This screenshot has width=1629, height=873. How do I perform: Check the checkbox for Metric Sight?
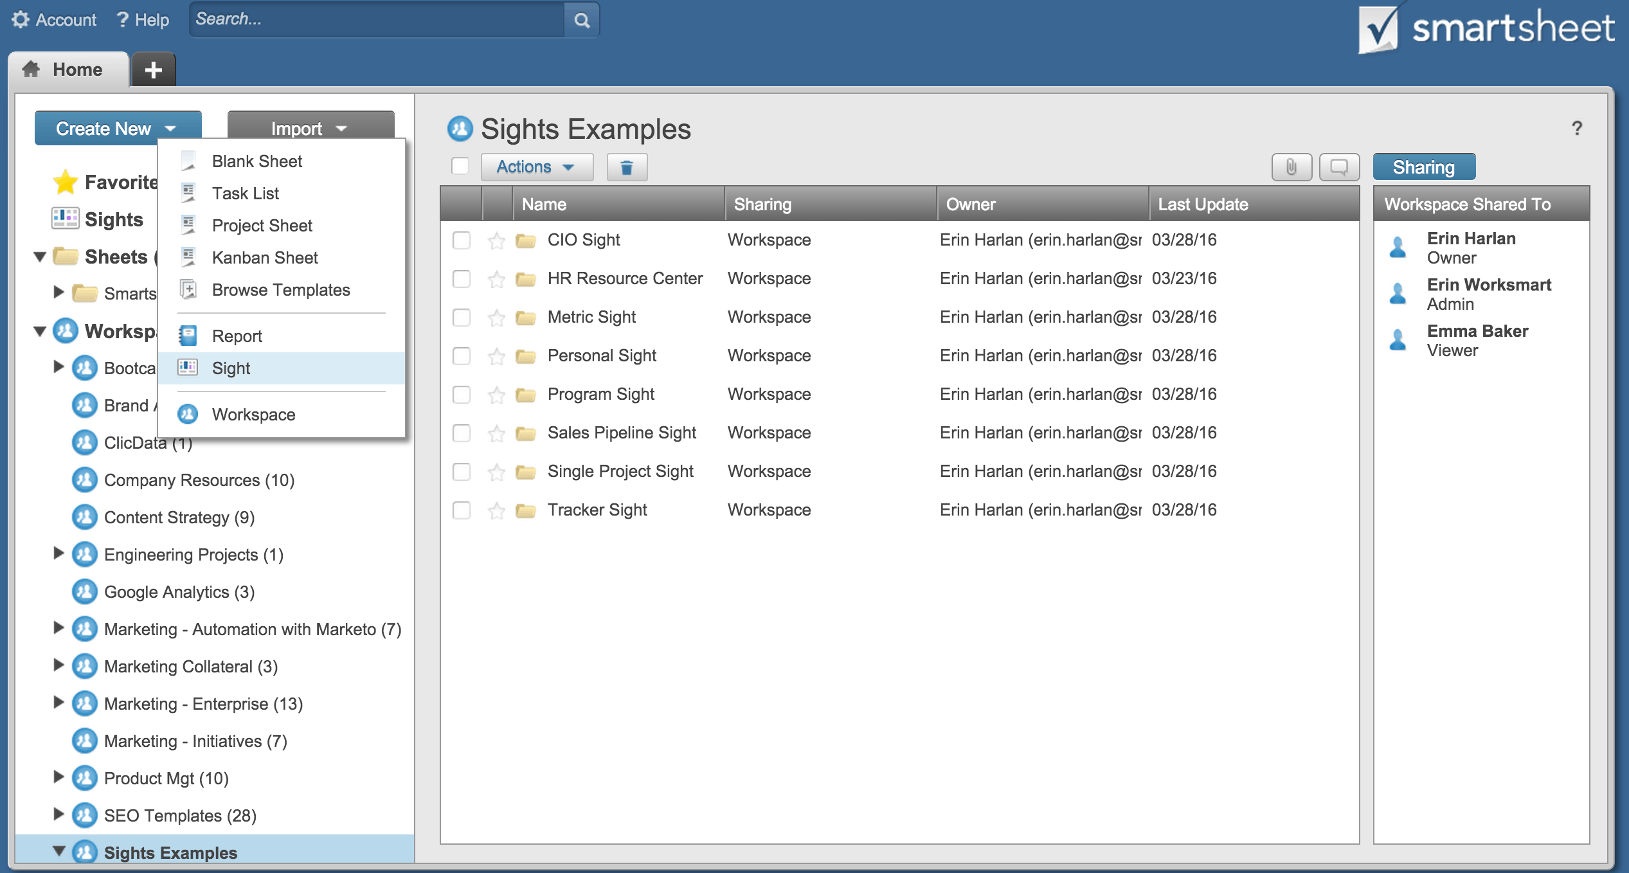(x=461, y=317)
